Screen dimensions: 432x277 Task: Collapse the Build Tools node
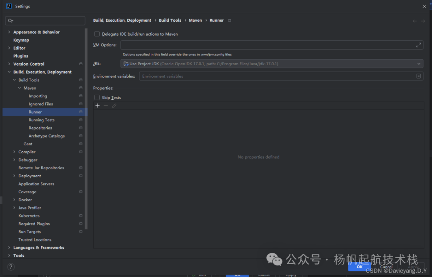pyautogui.click(x=14, y=80)
